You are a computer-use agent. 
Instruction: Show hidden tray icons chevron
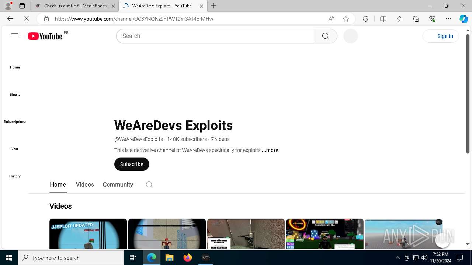tap(398, 258)
